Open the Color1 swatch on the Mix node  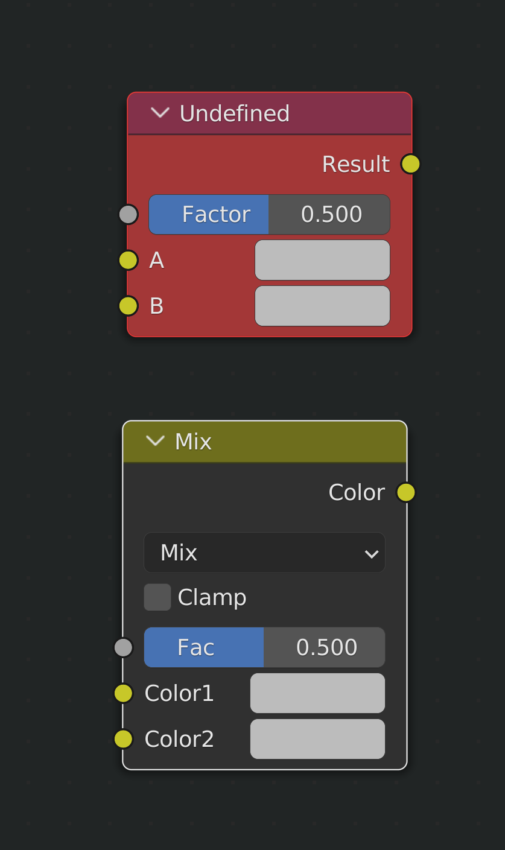(x=317, y=693)
